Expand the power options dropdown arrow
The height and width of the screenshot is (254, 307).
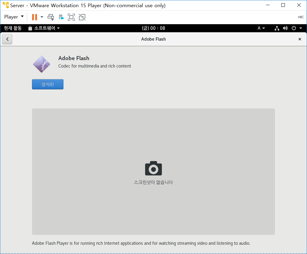pyautogui.click(x=42, y=17)
